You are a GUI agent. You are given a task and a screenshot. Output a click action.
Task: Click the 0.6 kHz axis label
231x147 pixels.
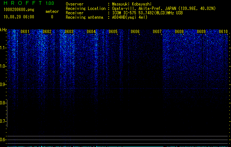(3, 140)
